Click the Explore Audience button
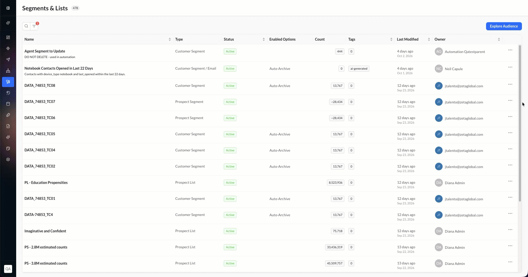528x277 pixels. (504, 26)
